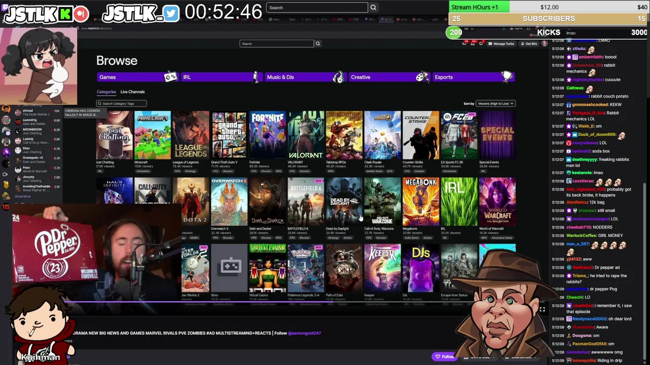Image resolution: width=650 pixels, height=365 pixels.
Task: Open the World of Warcraft category thumbnail
Action: pos(498,201)
